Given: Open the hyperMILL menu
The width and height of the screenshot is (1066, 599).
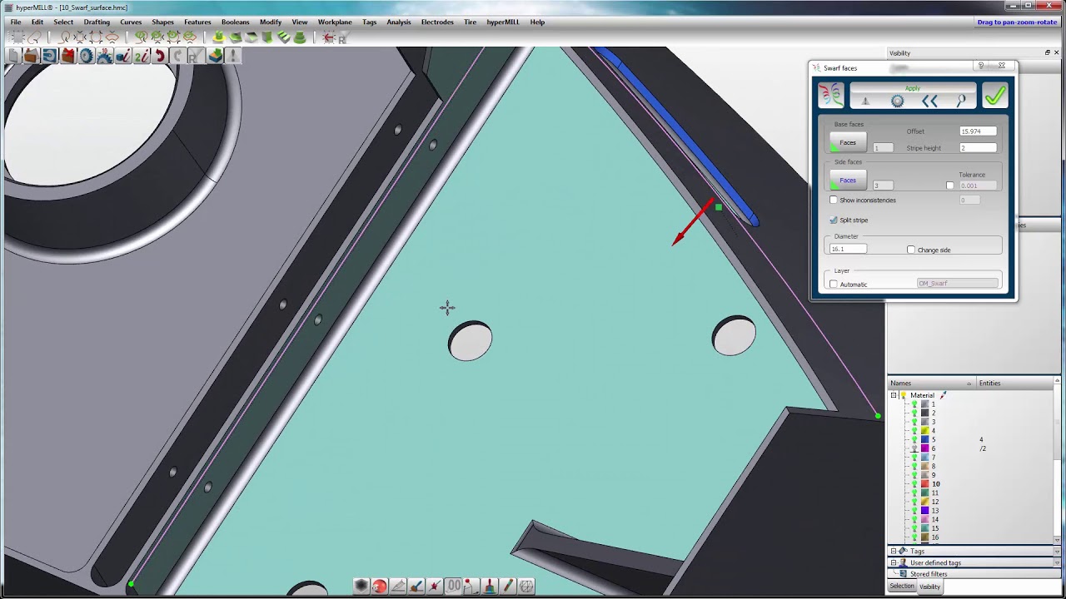Looking at the screenshot, I should pos(502,22).
